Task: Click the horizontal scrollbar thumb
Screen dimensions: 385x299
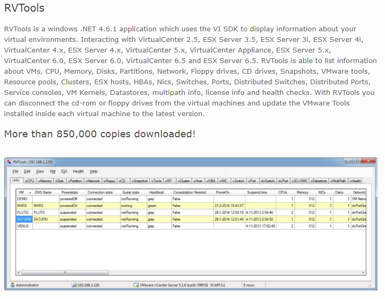Action: [65, 272]
